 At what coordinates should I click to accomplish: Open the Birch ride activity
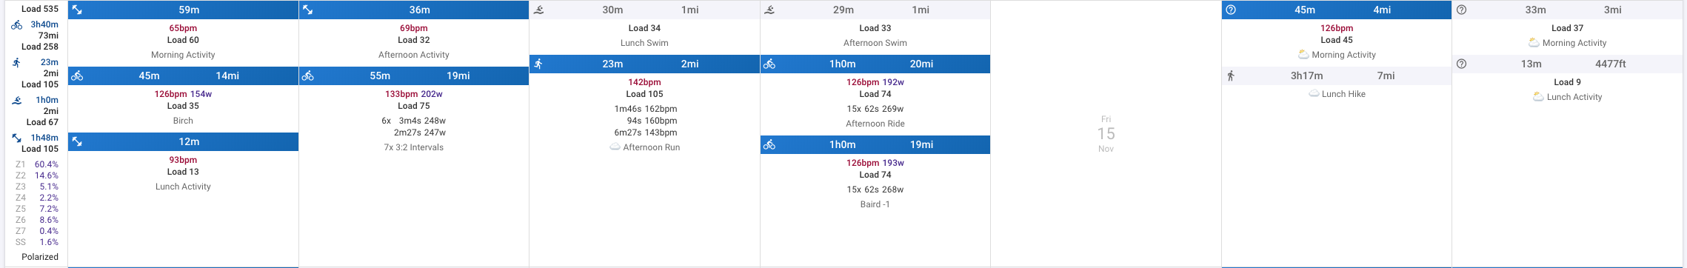(183, 121)
